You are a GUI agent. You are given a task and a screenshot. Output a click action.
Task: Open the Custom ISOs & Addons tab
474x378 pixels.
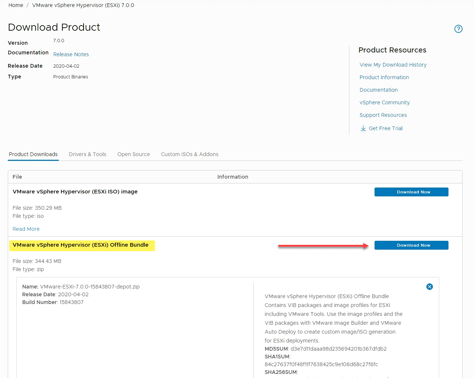point(190,154)
